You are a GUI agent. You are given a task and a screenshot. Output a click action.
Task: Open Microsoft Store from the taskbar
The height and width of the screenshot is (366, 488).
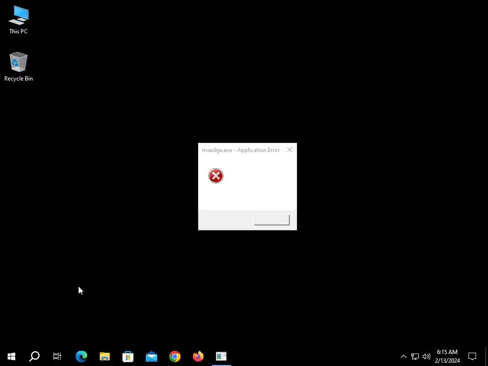(x=128, y=356)
